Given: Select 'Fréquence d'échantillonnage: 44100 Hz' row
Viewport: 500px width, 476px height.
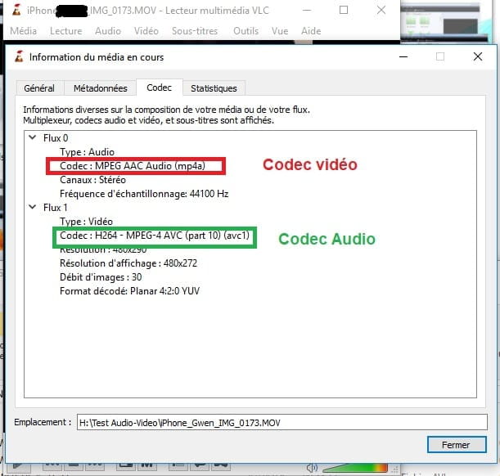Looking at the screenshot, I should click(x=144, y=194).
